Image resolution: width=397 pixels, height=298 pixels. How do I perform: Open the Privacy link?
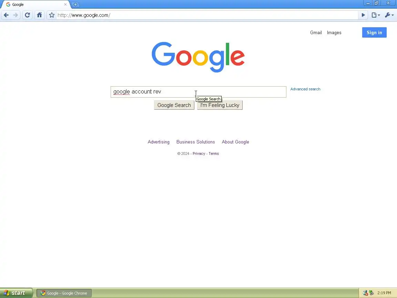point(199,153)
